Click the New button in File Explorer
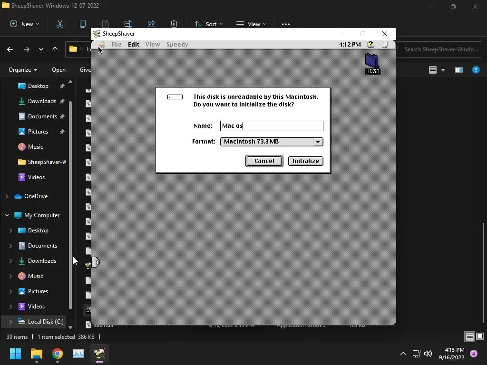Screen dimensions: 487x365 (25, 24)
